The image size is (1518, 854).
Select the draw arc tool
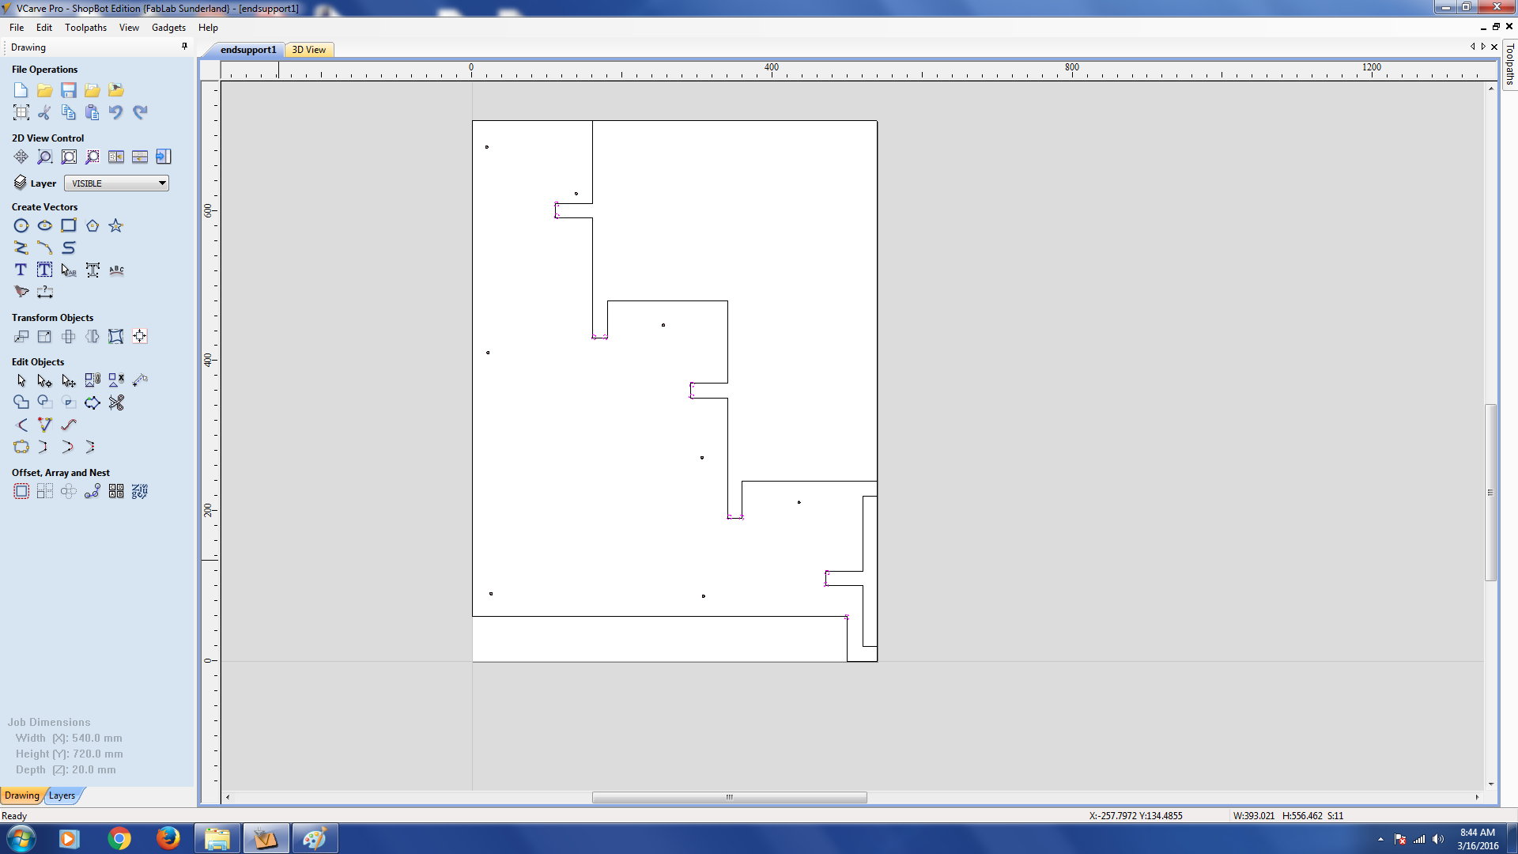tap(45, 248)
